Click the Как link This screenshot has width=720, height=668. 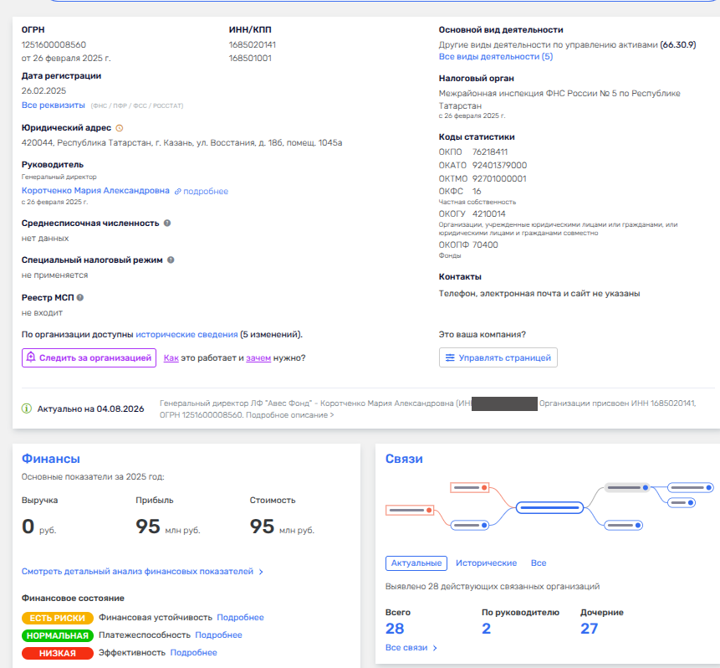coord(171,357)
